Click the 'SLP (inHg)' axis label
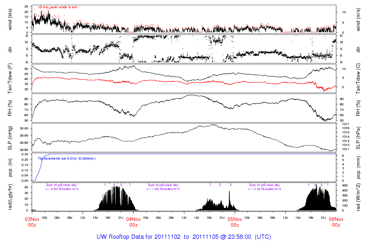 10,138
